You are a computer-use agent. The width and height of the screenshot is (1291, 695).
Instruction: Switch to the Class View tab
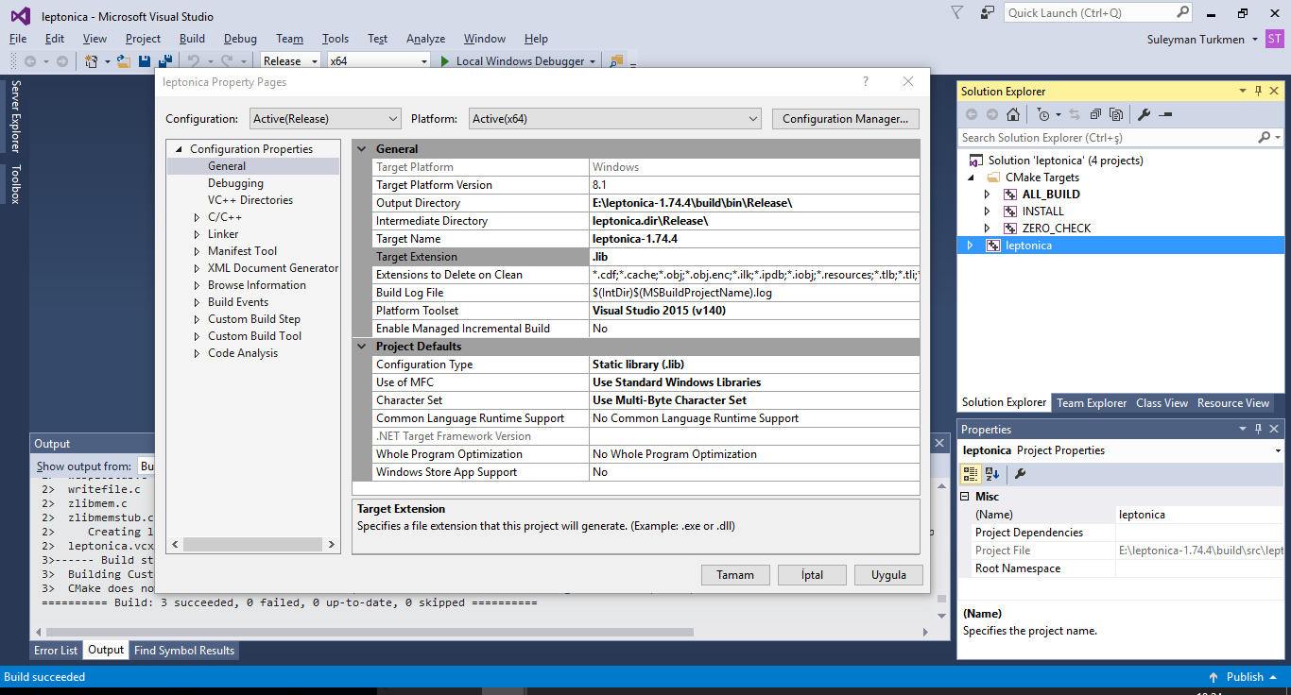[x=1162, y=403]
